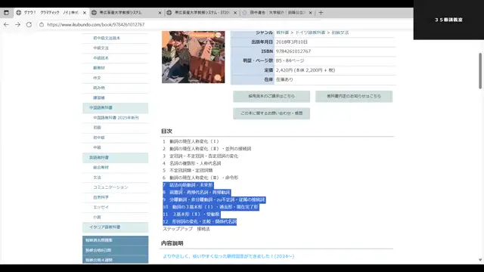Select the 英語教科書 category header
The image size is (484, 272).
(x=115, y=158)
